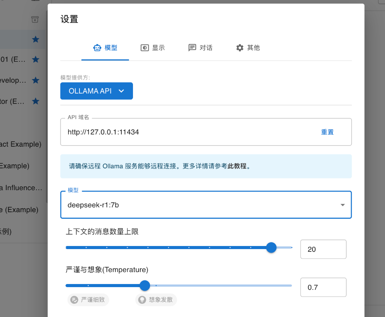Image resolution: width=385 pixels, height=317 pixels.
Task: Toggle the star beside the '01 (E…' conversation
Action: (x=36, y=59)
